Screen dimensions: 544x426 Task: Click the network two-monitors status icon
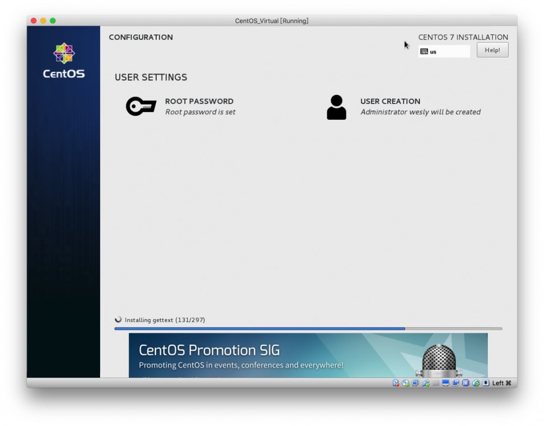415,383
